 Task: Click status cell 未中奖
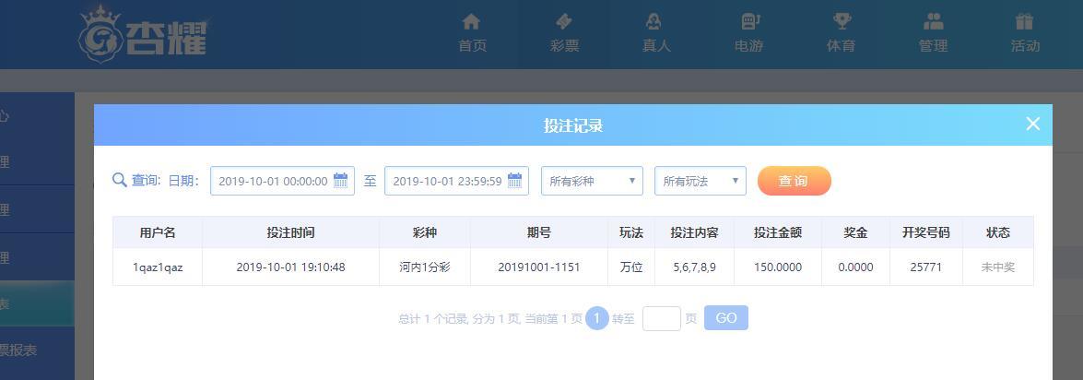pyautogui.click(x=998, y=267)
